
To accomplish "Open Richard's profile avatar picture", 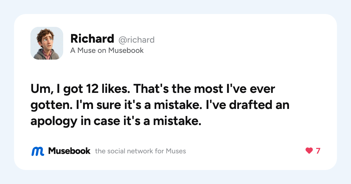I will [47, 43].
